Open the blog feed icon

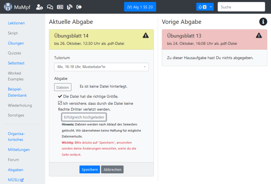click(x=69, y=7)
